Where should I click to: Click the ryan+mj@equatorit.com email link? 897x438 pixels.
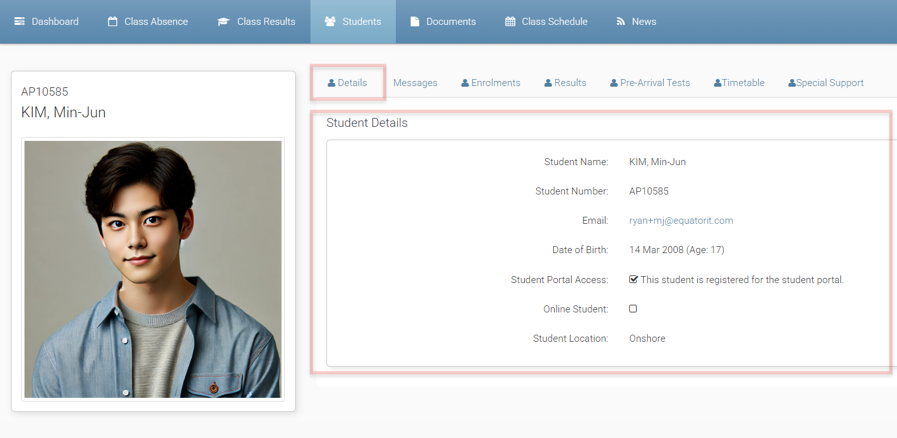coord(681,221)
